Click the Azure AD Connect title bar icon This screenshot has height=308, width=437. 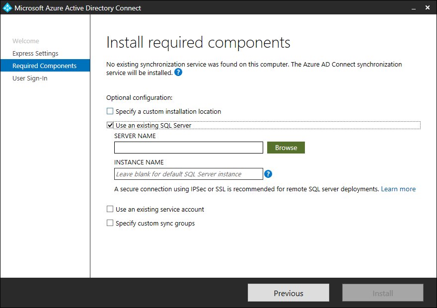click(x=7, y=8)
